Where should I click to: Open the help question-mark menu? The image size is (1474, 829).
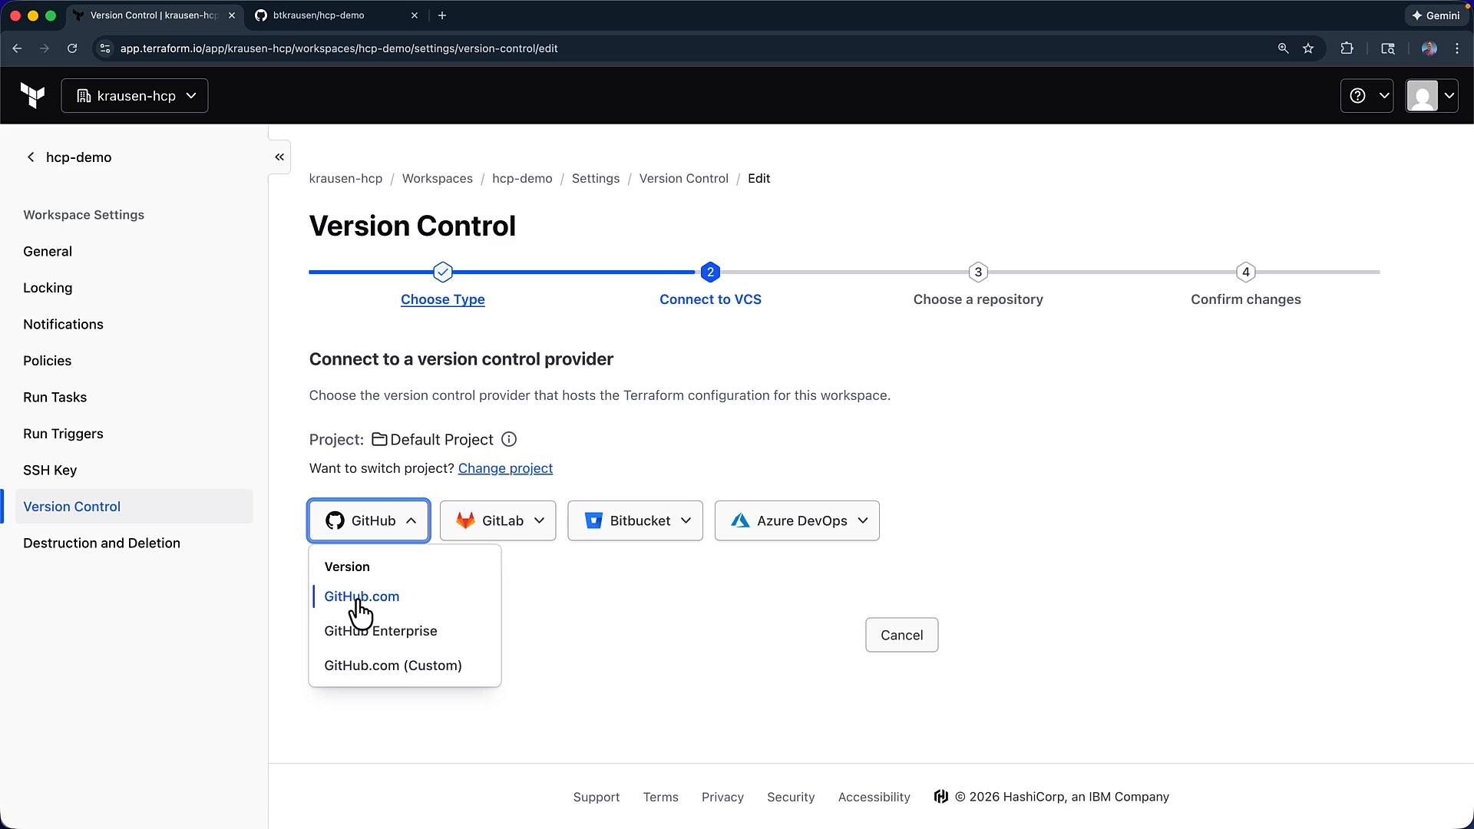[x=1367, y=96]
